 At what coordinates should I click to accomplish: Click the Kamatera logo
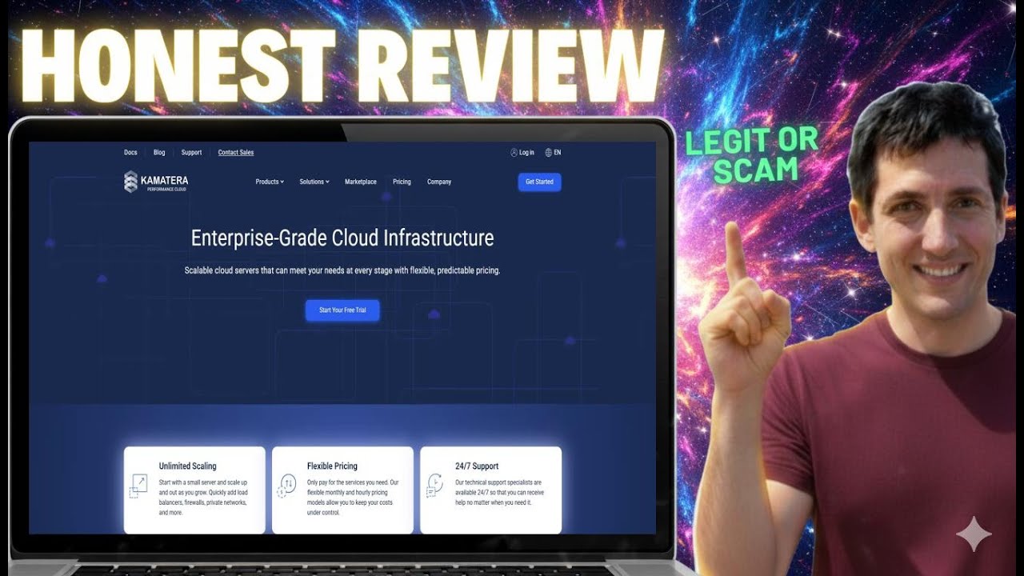pyautogui.click(x=156, y=182)
